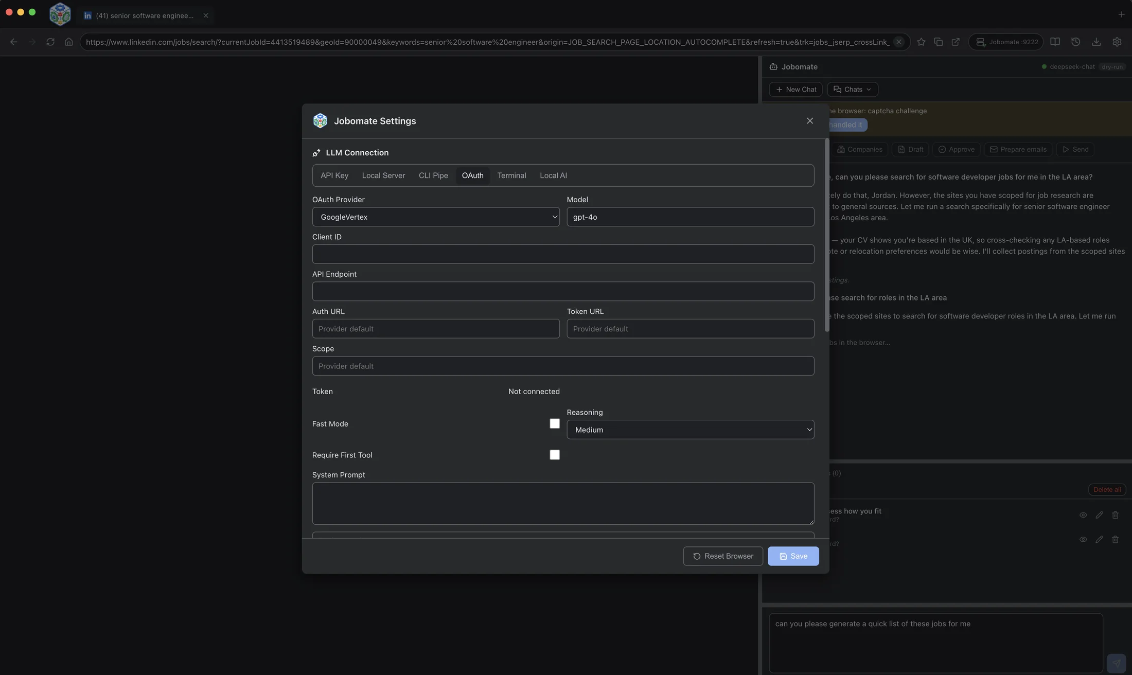This screenshot has height=675, width=1132.
Task: Send the chat message with paper plane icon
Action: pos(1116,663)
